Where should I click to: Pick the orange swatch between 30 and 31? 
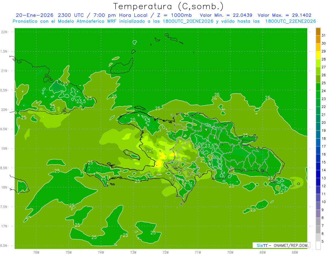[x=318, y=39]
